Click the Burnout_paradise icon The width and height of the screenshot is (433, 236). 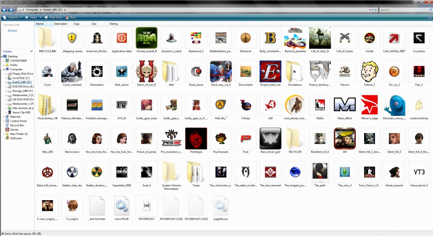295,38
